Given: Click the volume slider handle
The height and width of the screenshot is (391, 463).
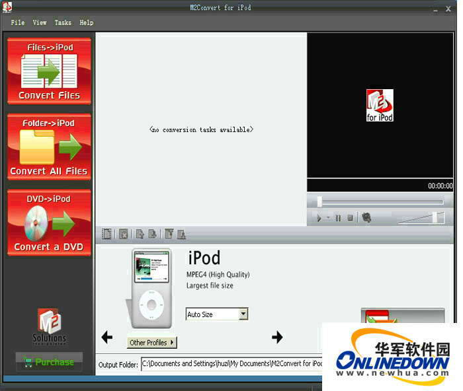Looking at the screenshot, I should [435, 217].
